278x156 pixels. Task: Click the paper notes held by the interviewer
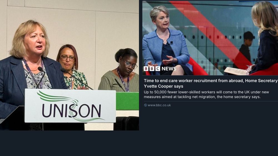click(x=236, y=71)
